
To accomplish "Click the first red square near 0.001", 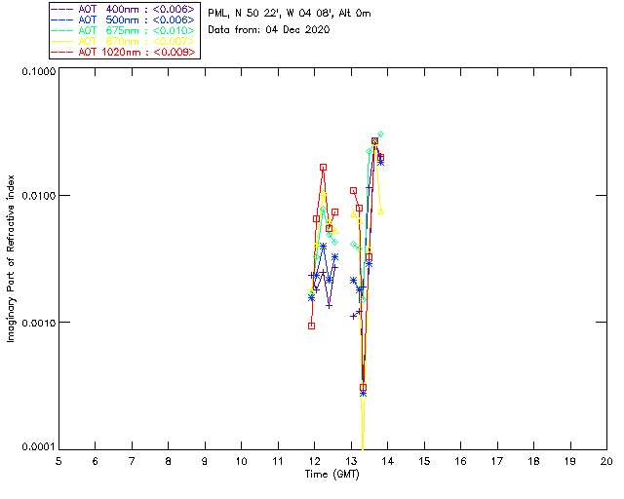I will coord(311,326).
